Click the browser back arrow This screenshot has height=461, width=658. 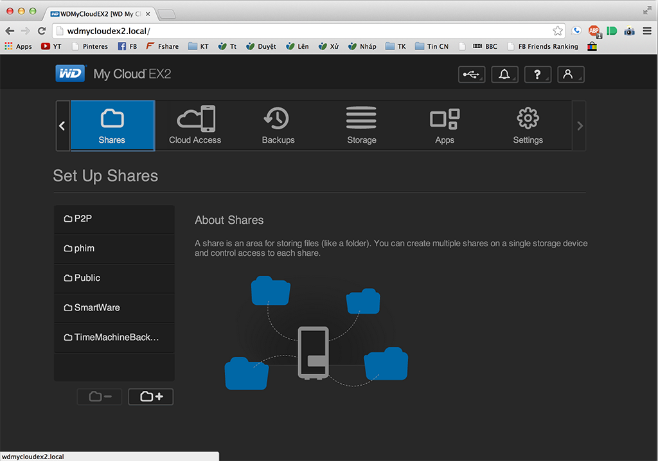(10, 31)
